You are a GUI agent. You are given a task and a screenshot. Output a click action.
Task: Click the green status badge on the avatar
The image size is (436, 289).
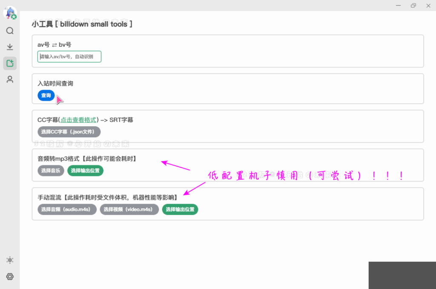tap(14, 17)
